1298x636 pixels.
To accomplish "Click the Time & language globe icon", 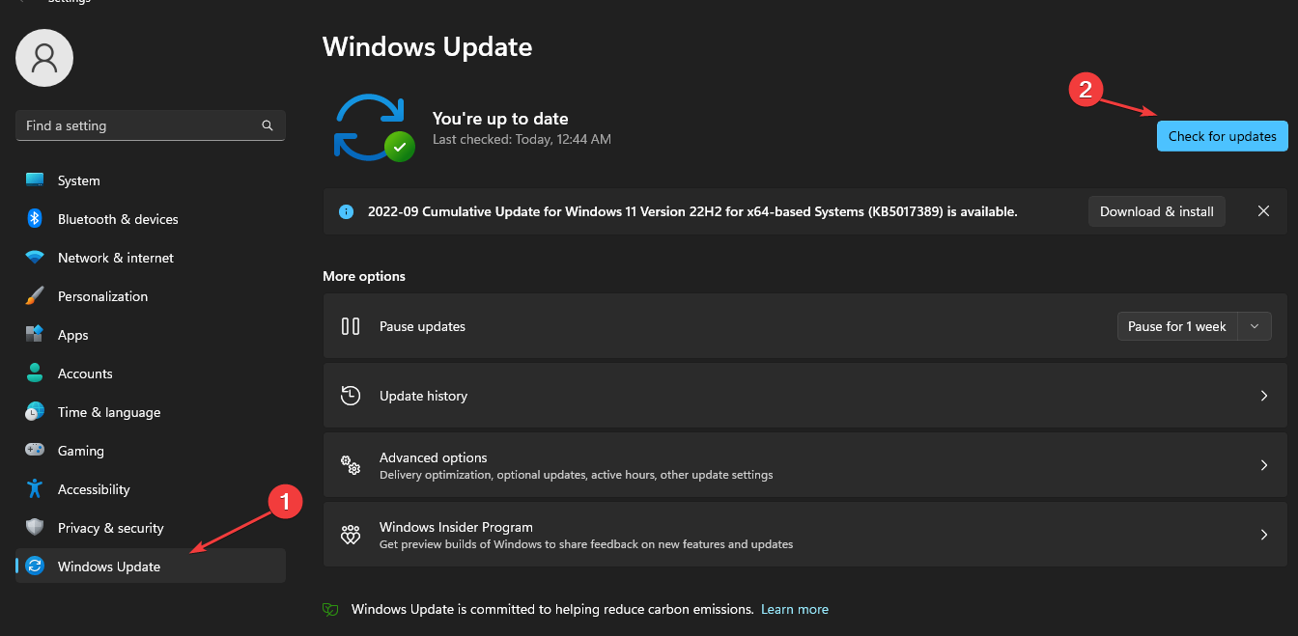I will coord(35,412).
